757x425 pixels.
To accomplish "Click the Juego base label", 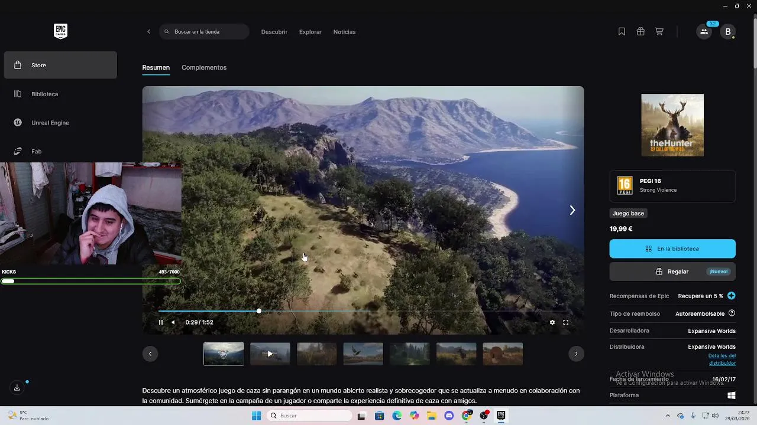I will pos(628,213).
